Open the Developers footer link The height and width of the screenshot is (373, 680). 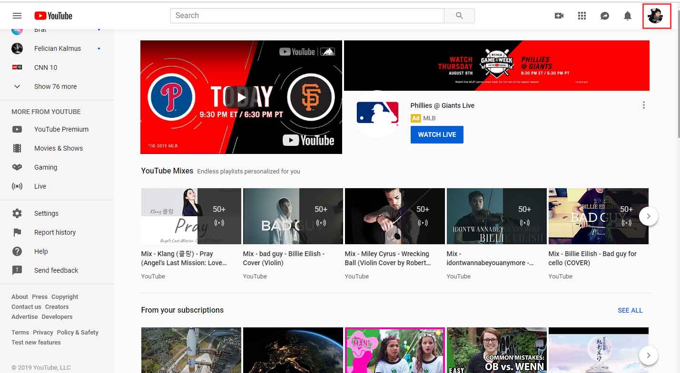point(57,316)
